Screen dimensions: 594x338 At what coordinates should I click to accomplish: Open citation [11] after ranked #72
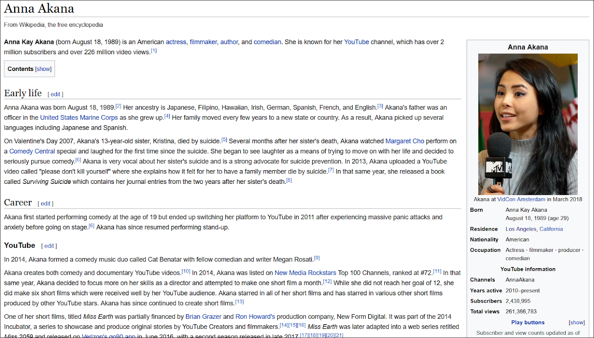point(437,271)
